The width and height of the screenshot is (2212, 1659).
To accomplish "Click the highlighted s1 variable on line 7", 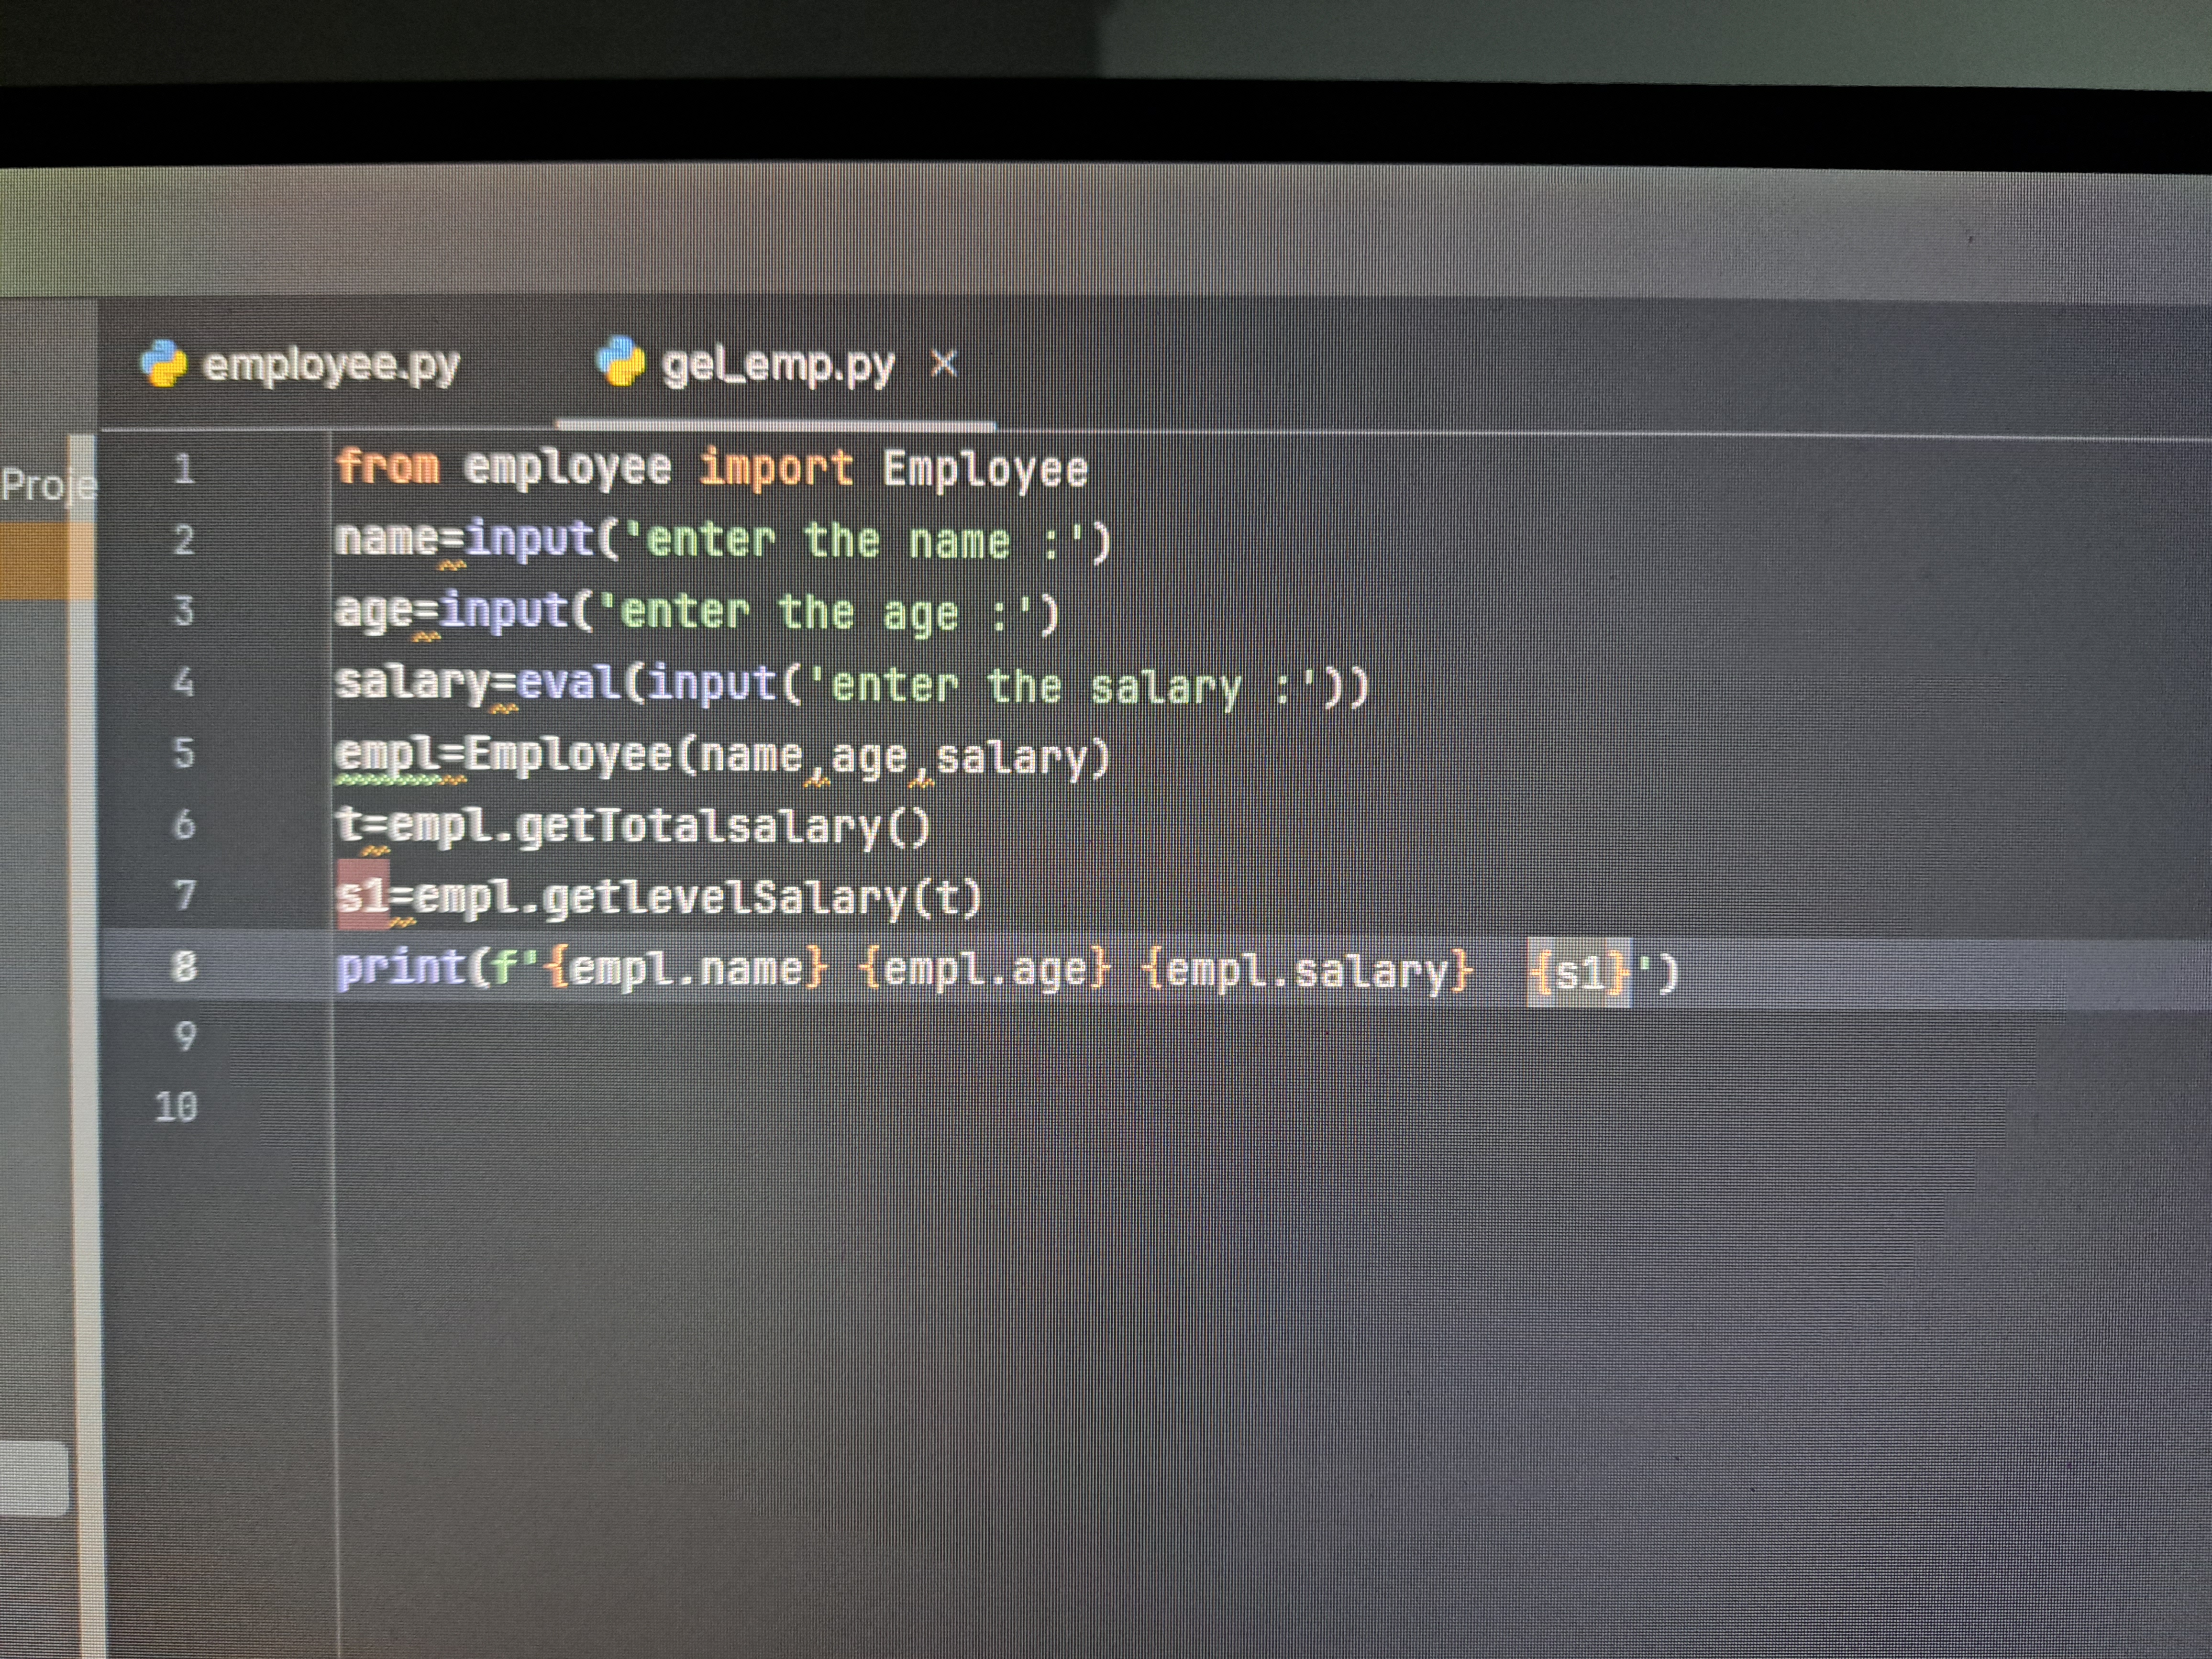I will (362, 895).
